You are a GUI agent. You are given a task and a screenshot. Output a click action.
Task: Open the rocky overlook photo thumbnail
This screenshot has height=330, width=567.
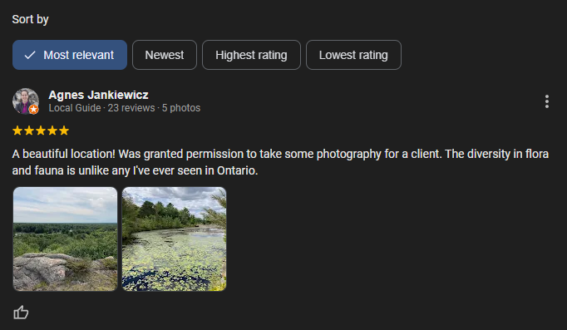coord(65,239)
